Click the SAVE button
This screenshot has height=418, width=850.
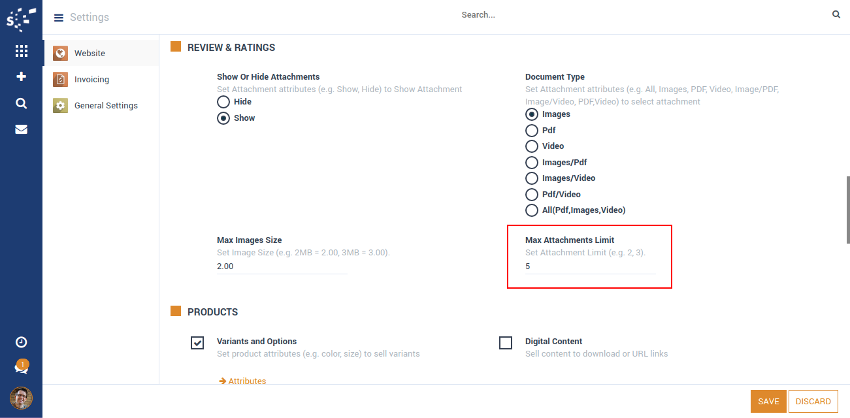coord(768,402)
